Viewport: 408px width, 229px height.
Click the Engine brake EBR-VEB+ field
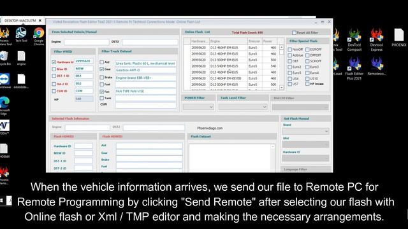[x=145, y=78]
